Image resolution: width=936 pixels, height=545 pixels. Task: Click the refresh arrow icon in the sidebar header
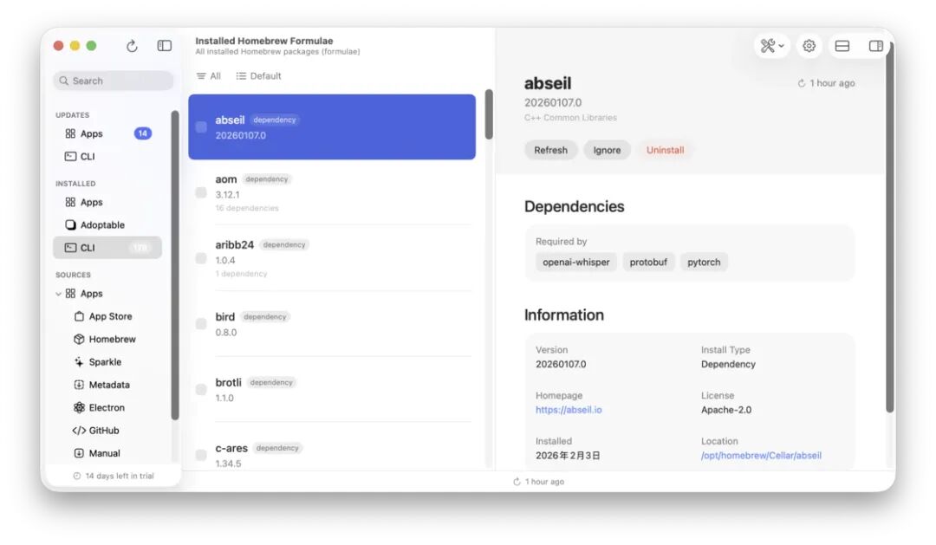coord(132,46)
